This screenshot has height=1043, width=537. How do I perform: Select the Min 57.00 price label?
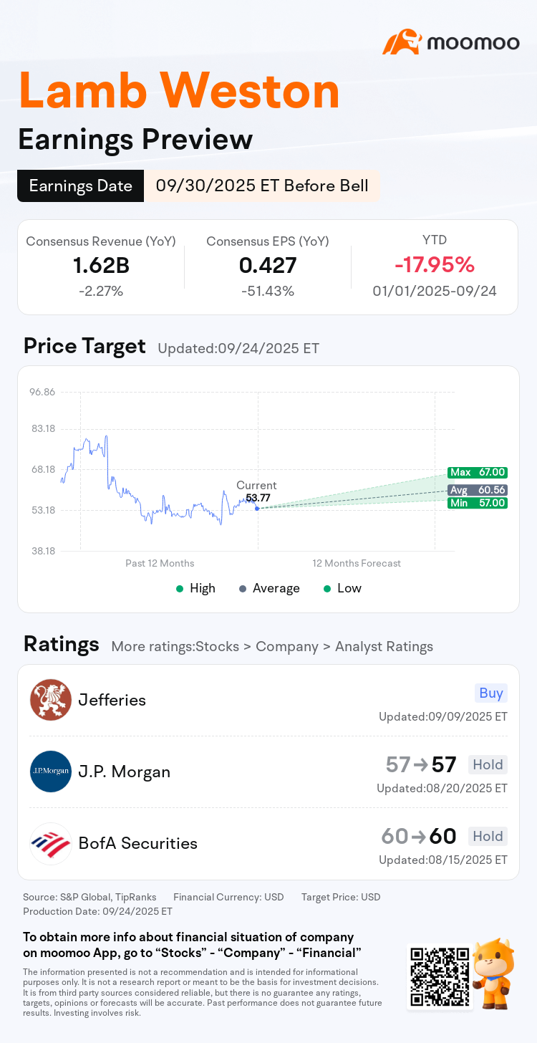click(x=478, y=503)
